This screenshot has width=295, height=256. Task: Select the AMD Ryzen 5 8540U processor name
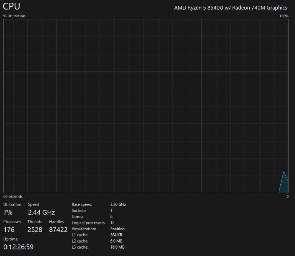230,7
